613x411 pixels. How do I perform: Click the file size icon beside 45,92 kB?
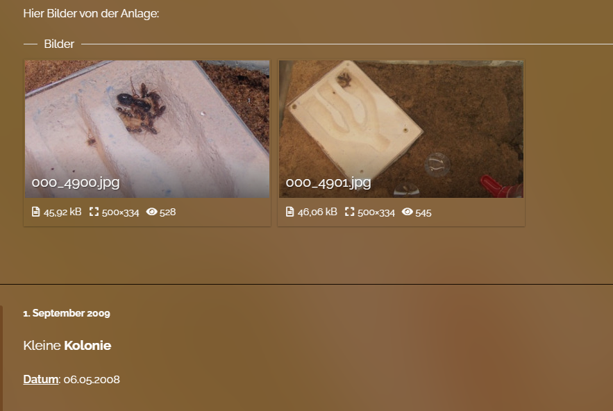click(35, 212)
